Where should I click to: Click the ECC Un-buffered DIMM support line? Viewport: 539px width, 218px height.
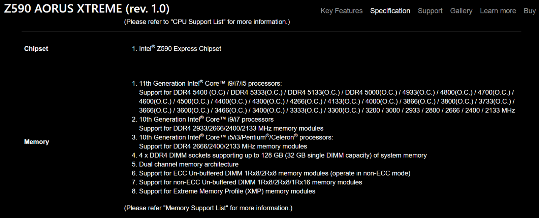point(275,173)
